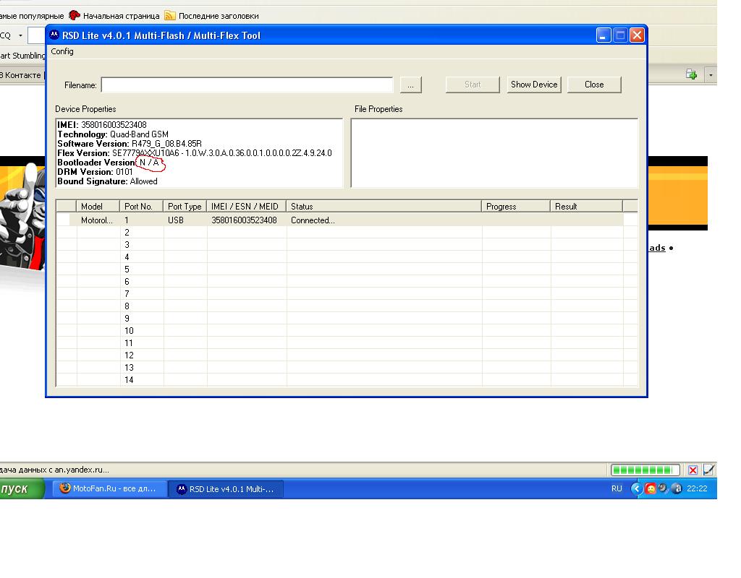The width and height of the screenshot is (741, 578).
Task: Select port number 2 row
Action: pos(347,232)
